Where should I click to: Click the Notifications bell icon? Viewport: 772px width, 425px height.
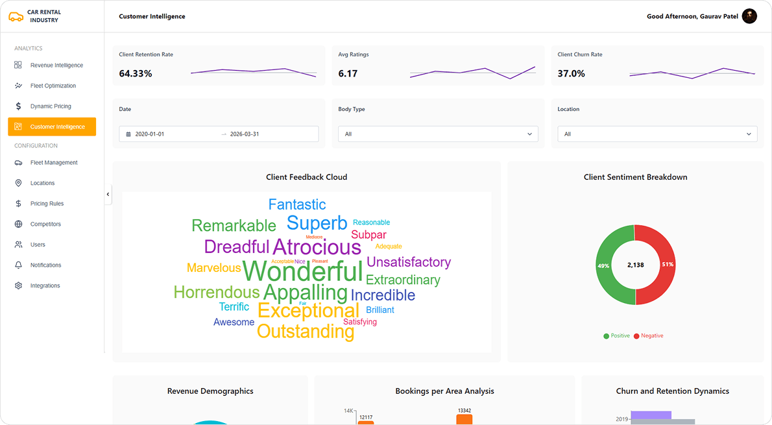[x=18, y=265]
